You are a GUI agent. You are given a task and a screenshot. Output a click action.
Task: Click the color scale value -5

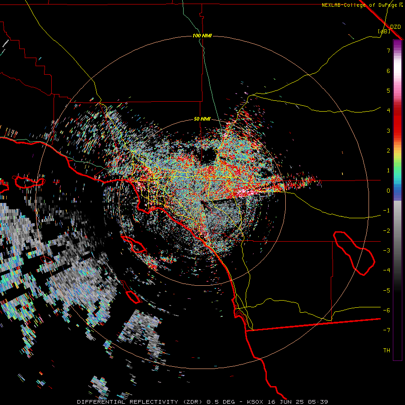[387, 291]
